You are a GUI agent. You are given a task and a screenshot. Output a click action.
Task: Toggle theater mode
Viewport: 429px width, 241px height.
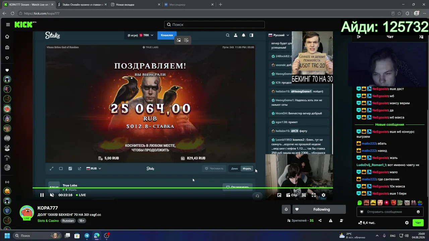[x=304, y=195]
